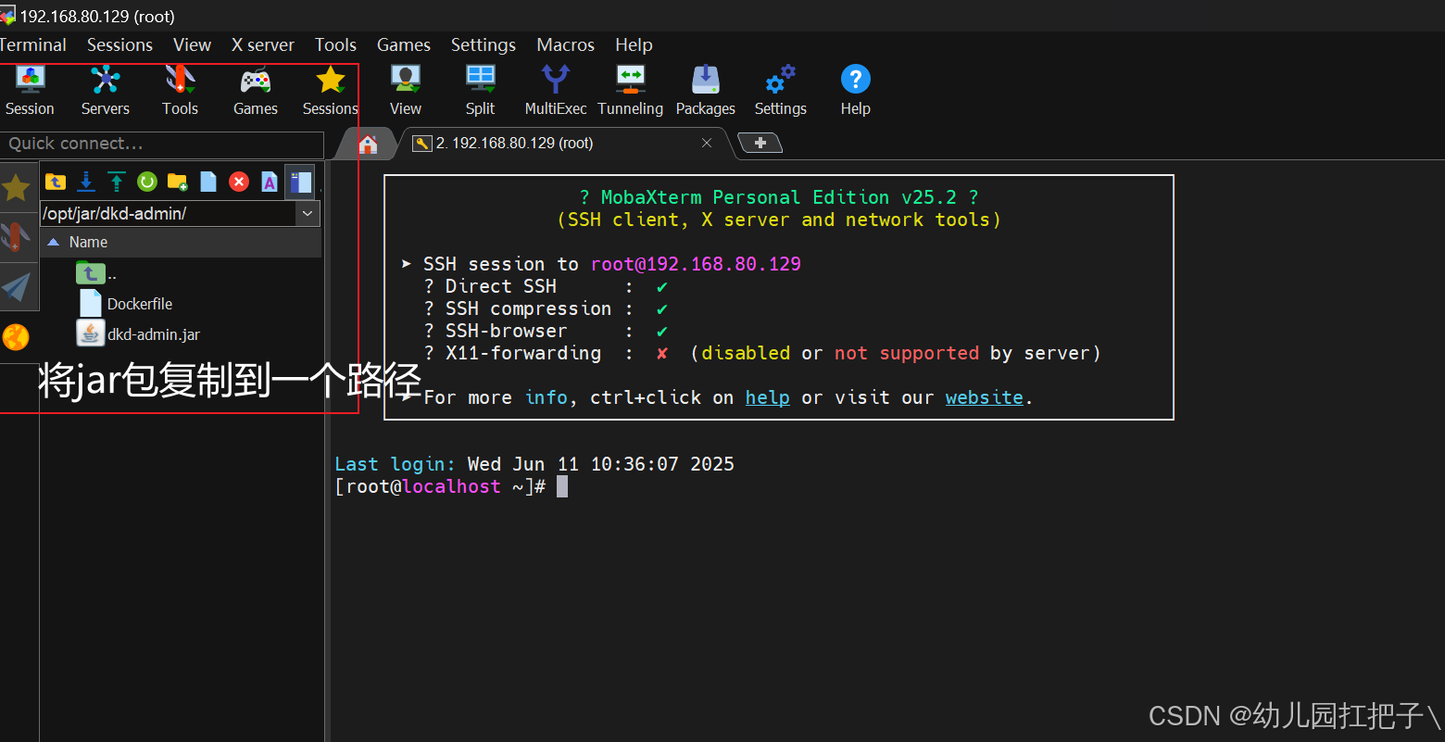Open the Macros menu
Image resolution: width=1445 pixels, height=742 pixels.
click(565, 44)
